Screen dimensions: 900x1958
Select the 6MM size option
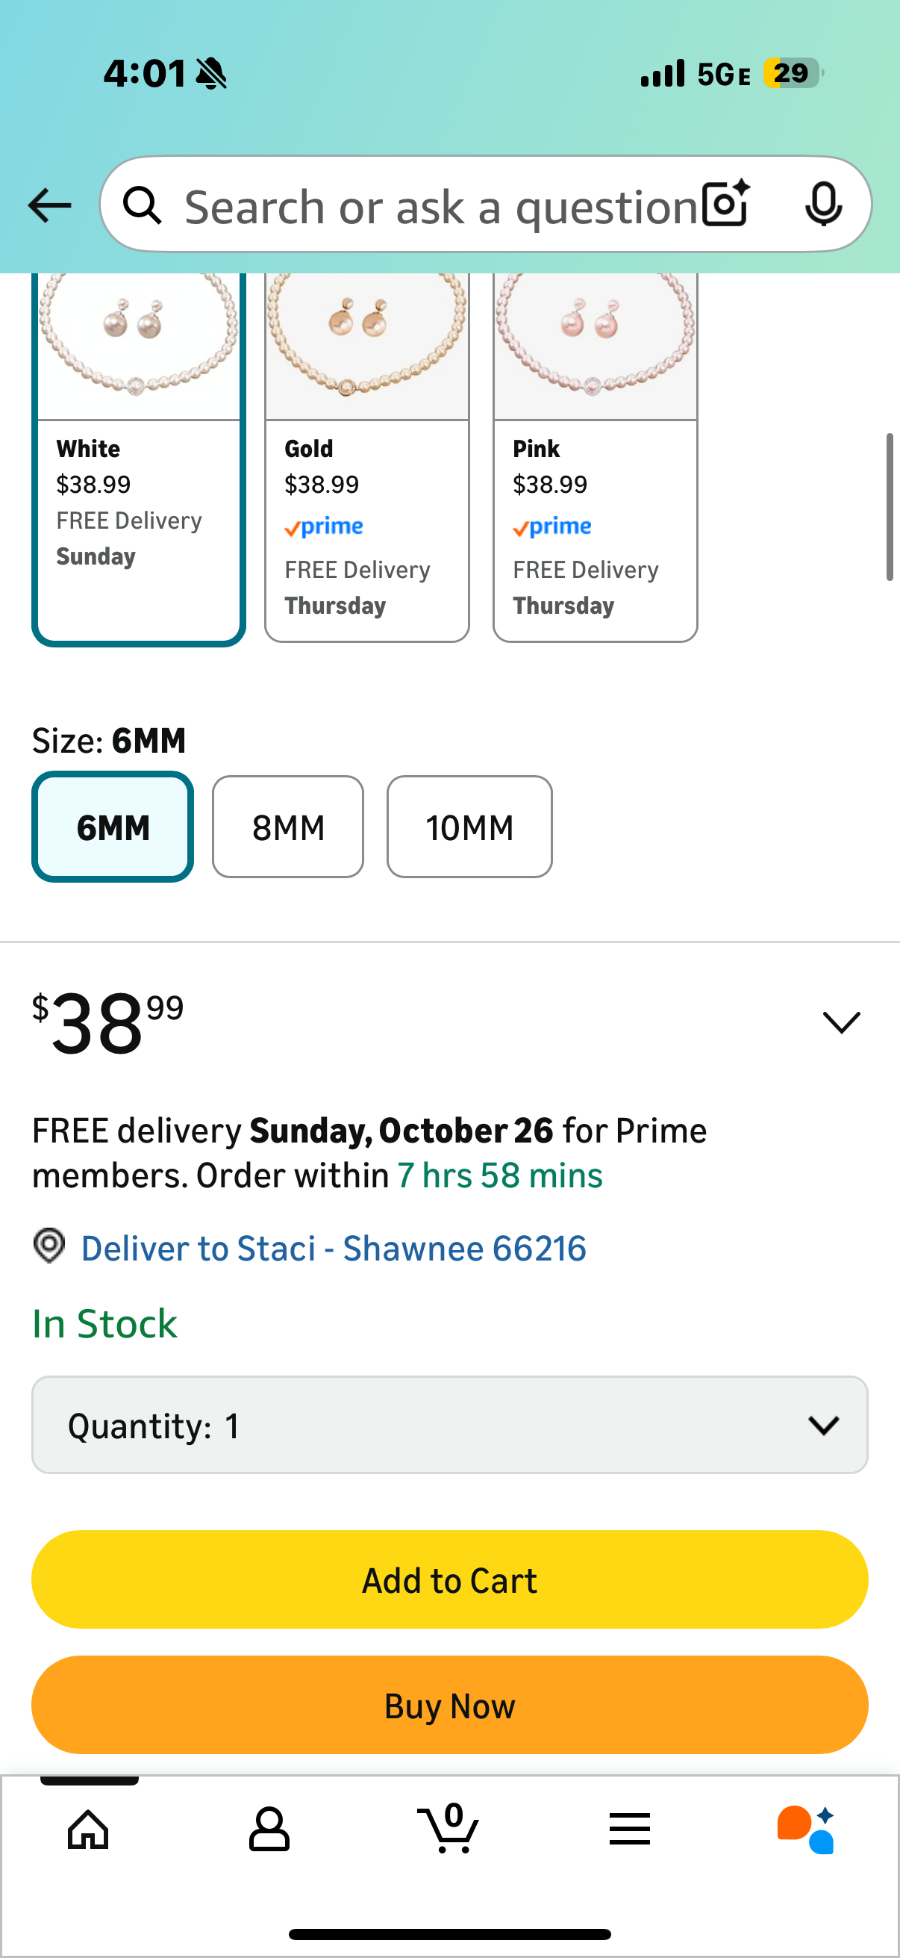pyautogui.click(x=113, y=827)
